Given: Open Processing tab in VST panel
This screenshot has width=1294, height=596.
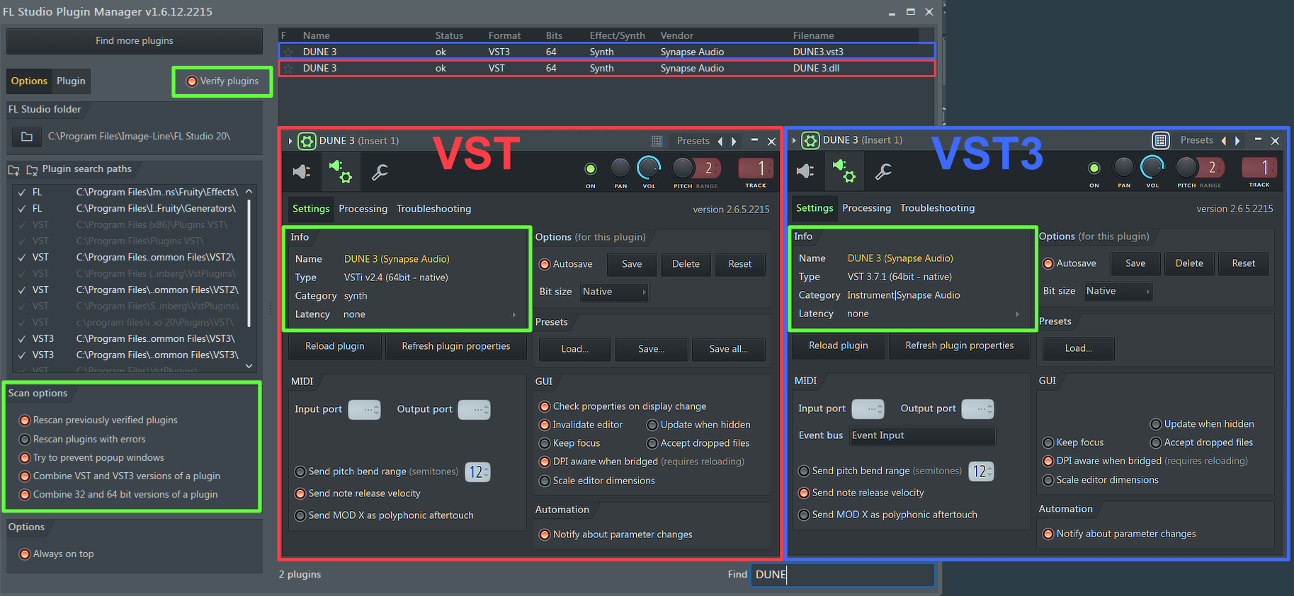Looking at the screenshot, I should click(x=363, y=209).
